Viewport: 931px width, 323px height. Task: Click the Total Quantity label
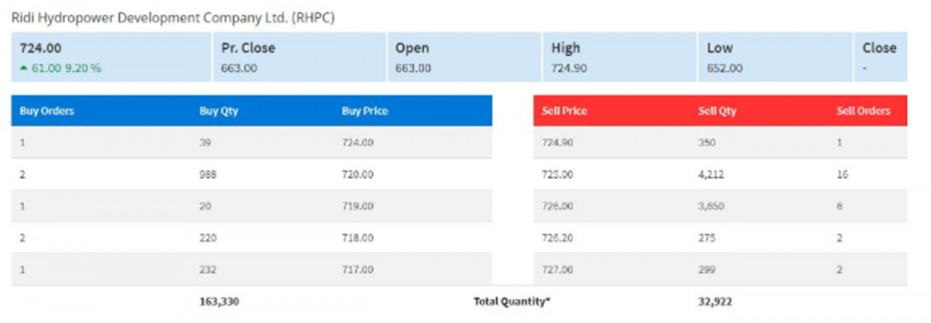[512, 301]
